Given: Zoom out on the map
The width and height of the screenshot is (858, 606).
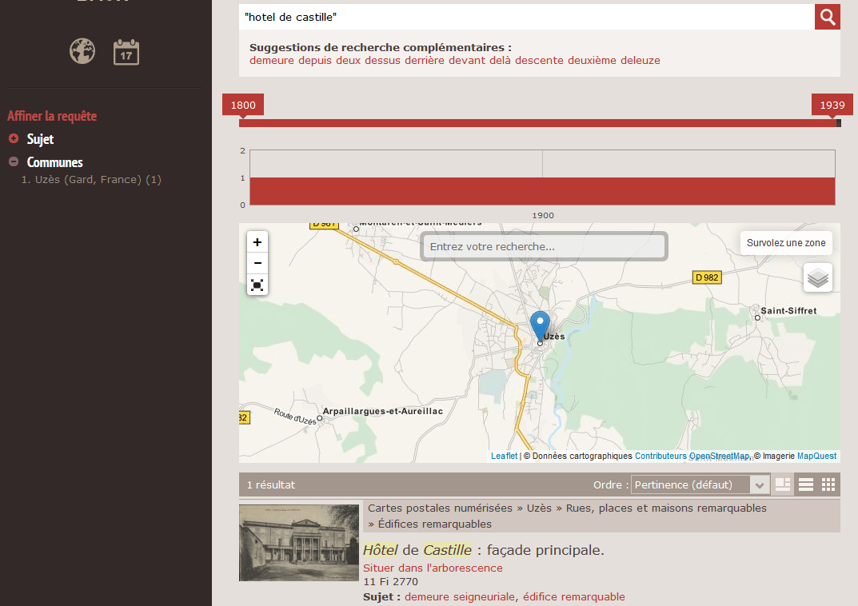Looking at the screenshot, I should click(257, 263).
